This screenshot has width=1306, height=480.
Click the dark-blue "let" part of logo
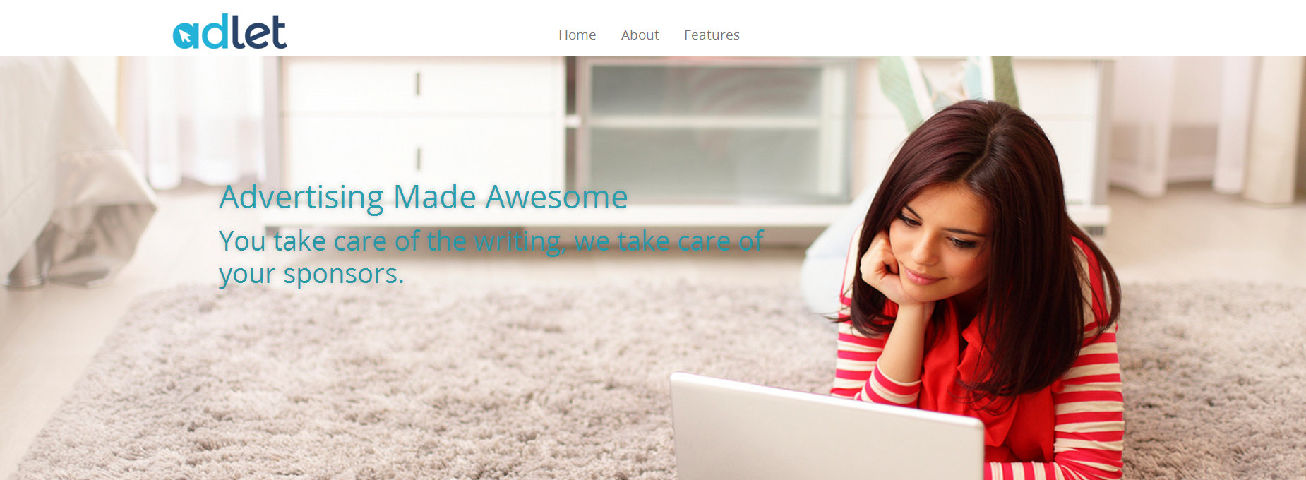[259, 32]
